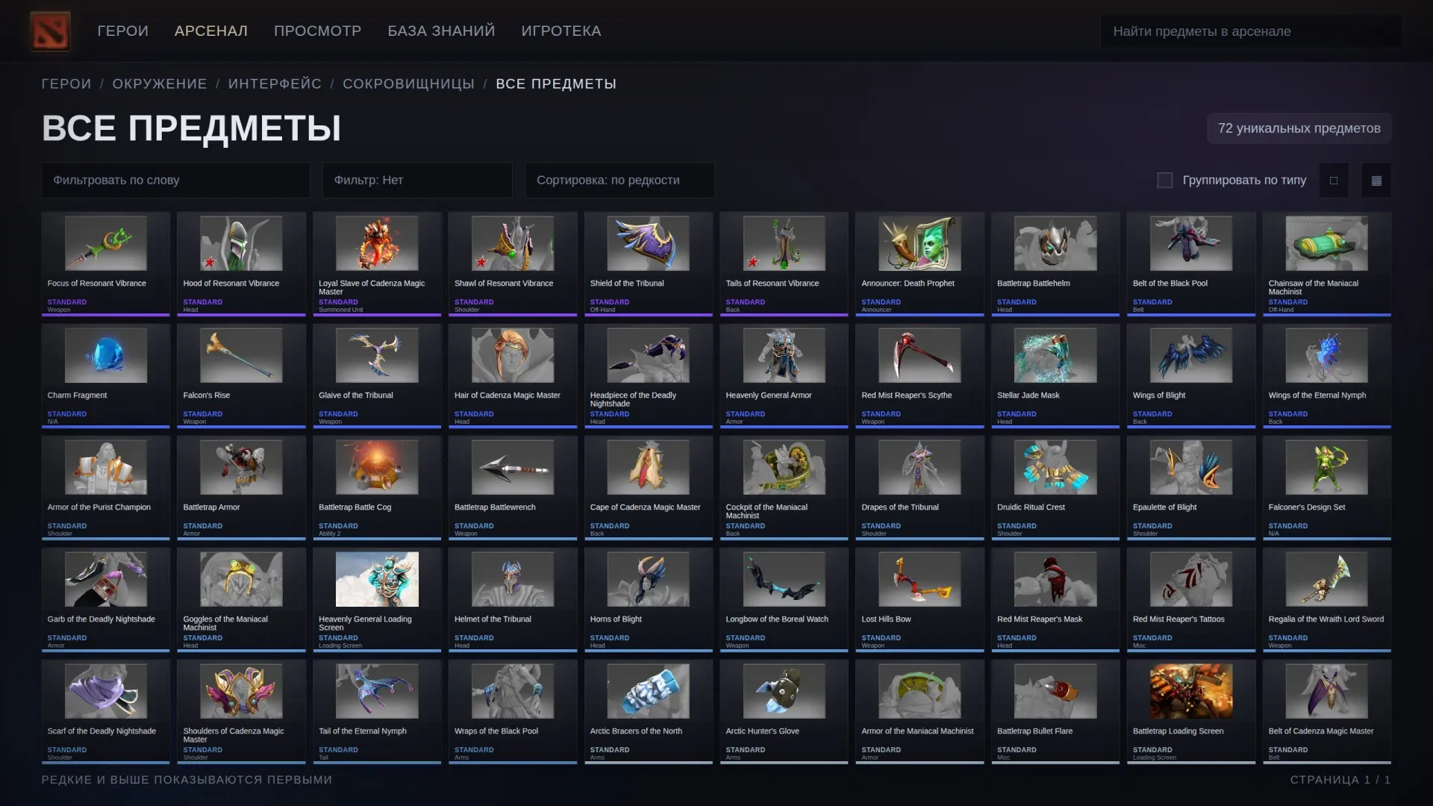Viewport: 1433px width, 806px height.
Task: Select the Falconer's Design Set item
Action: click(1327, 488)
